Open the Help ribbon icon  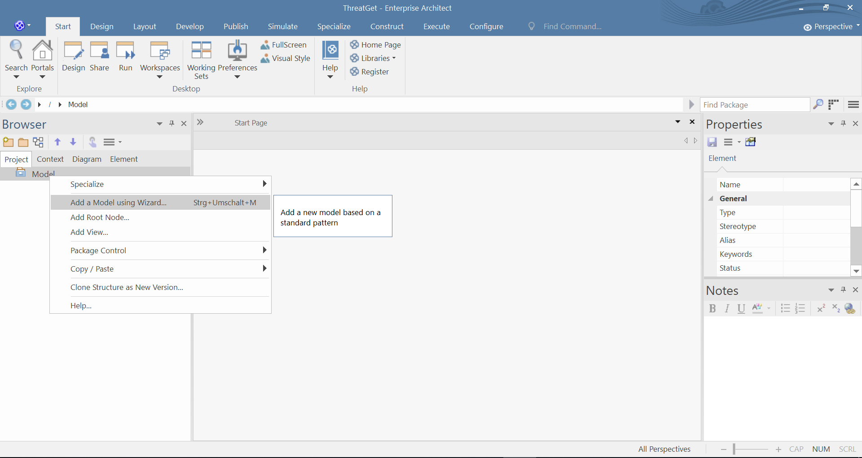(x=330, y=59)
